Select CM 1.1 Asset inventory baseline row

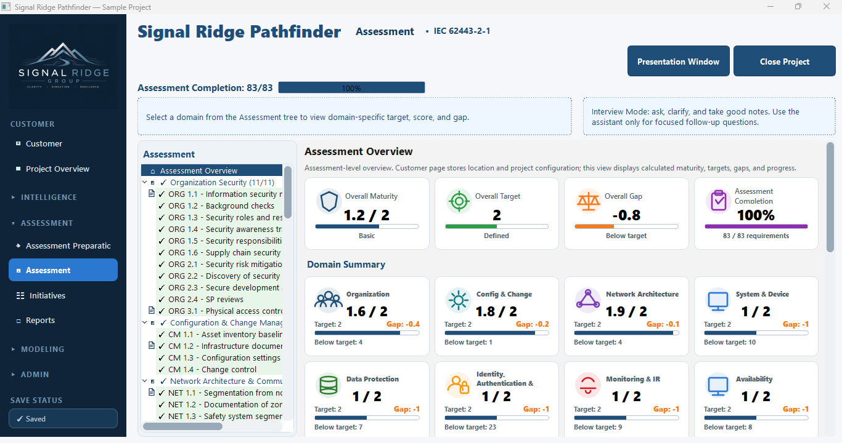click(x=220, y=335)
